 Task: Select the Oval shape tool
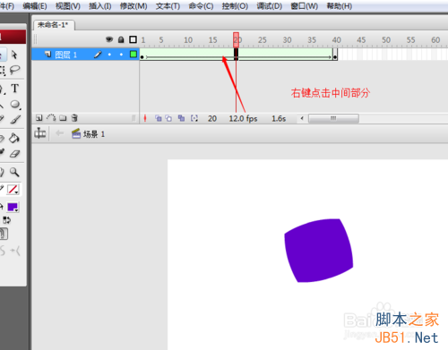pos(15,105)
